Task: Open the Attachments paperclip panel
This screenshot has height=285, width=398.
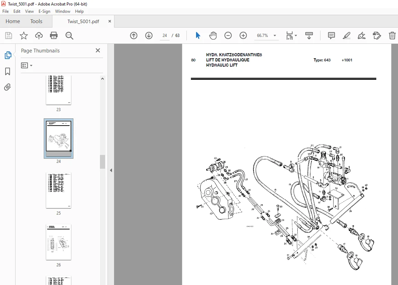Action: pos(8,87)
